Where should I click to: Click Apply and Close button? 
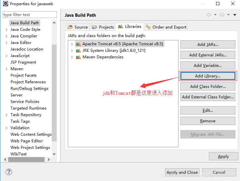pyautogui.click(x=182, y=172)
